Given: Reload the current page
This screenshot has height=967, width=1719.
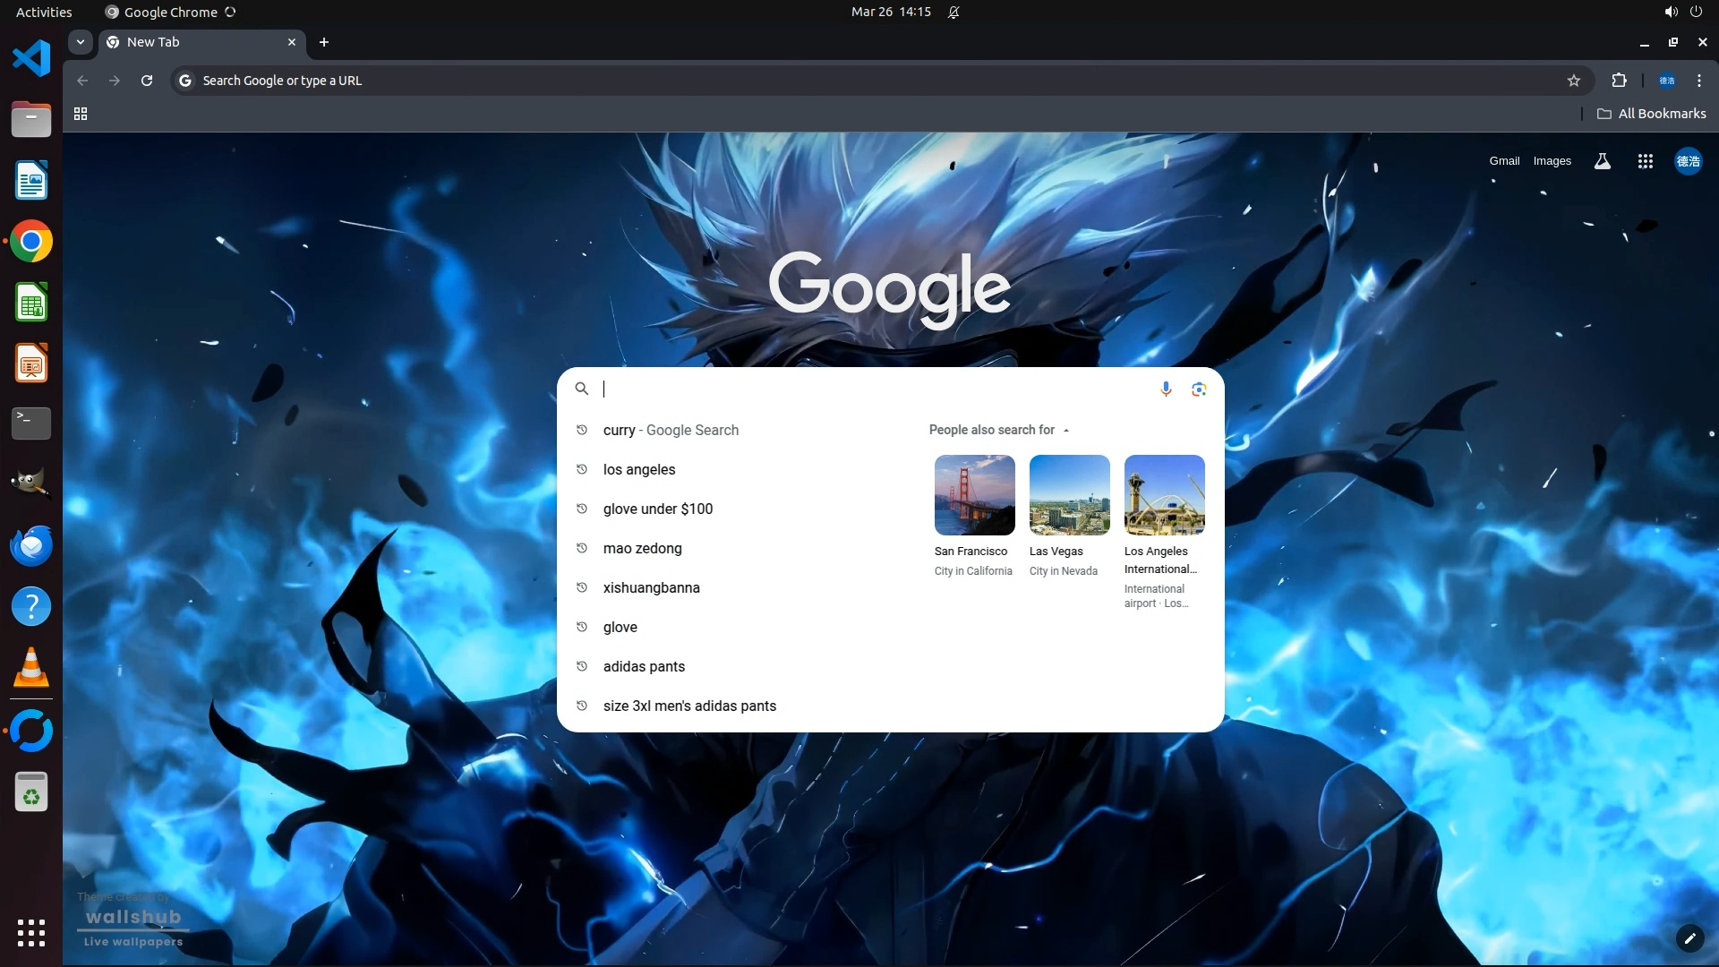Looking at the screenshot, I should point(147,81).
